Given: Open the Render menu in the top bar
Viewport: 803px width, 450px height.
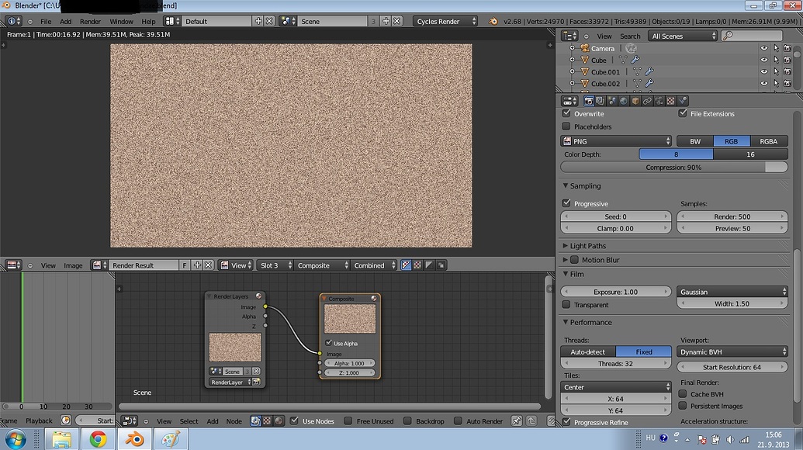Looking at the screenshot, I should [90, 22].
